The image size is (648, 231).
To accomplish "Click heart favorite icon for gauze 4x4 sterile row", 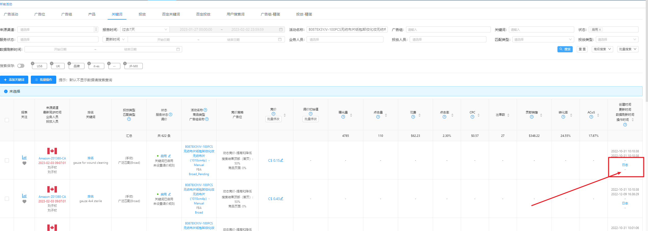I will tap(24, 202).
